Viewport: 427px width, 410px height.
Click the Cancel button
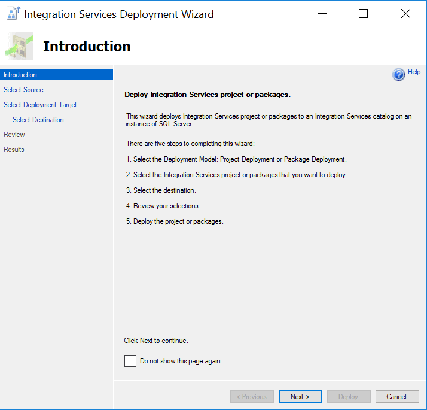point(396,397)
